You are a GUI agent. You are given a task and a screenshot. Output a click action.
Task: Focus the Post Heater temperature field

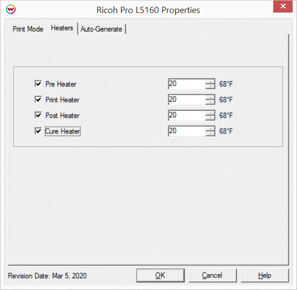point(187,115)
